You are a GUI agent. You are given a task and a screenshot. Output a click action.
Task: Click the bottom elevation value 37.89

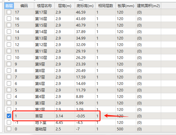tap(81, 32)
